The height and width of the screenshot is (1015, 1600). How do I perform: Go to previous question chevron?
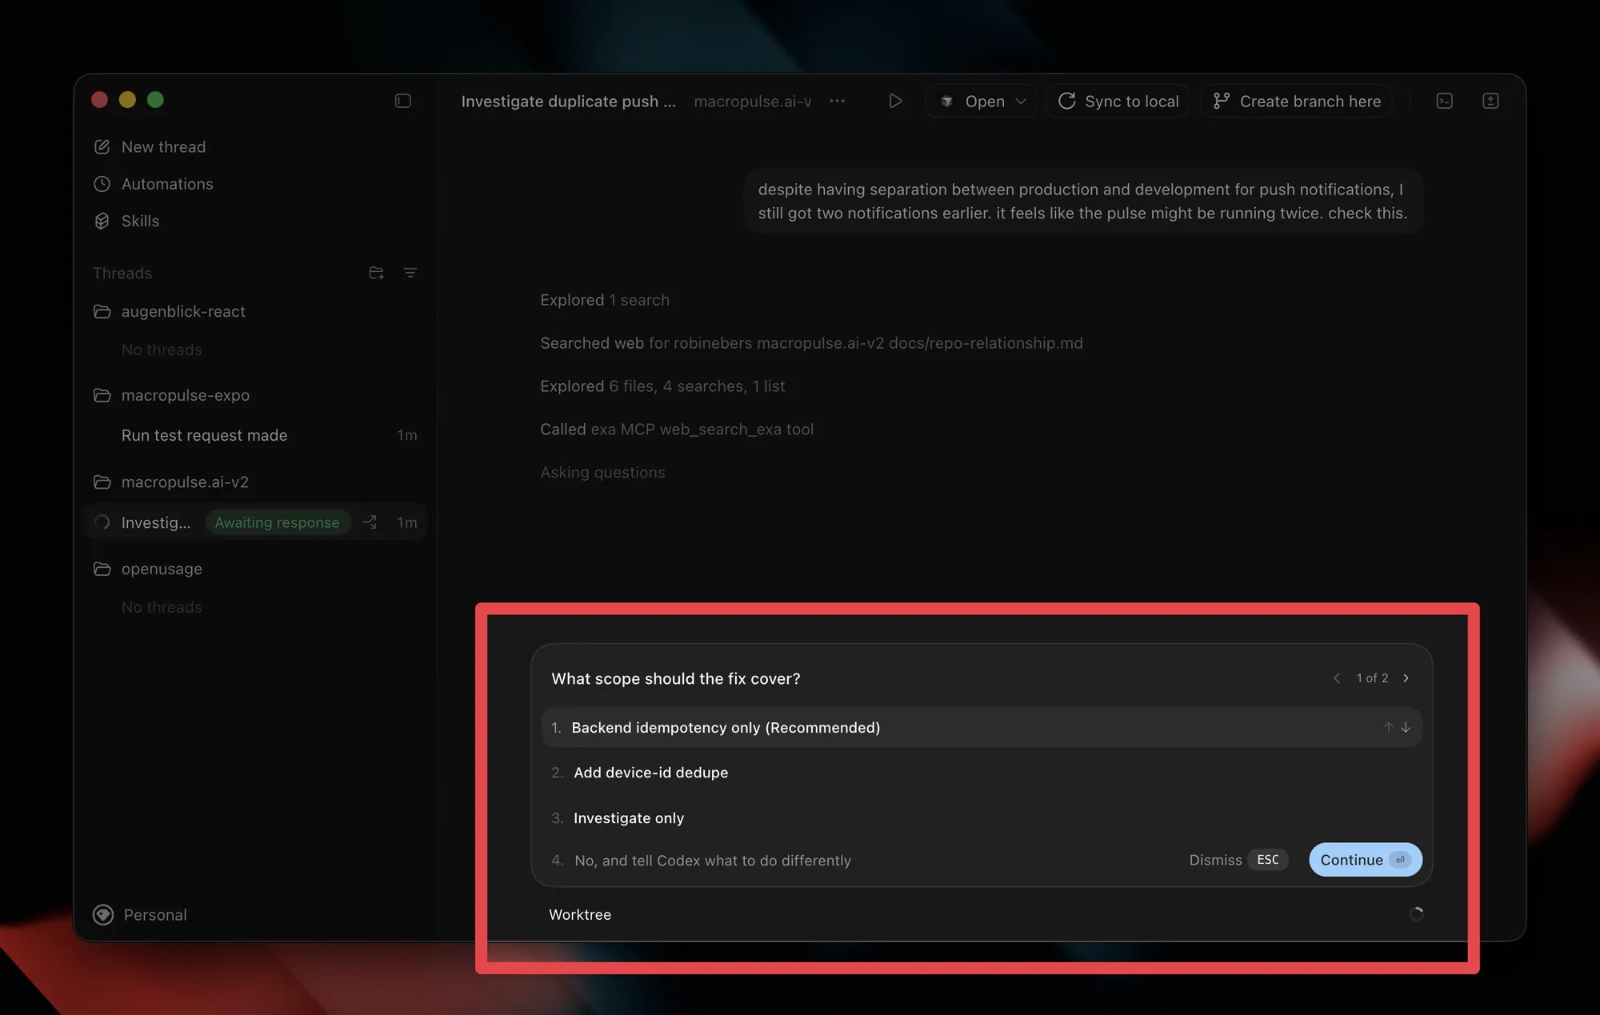point(1337,678)
